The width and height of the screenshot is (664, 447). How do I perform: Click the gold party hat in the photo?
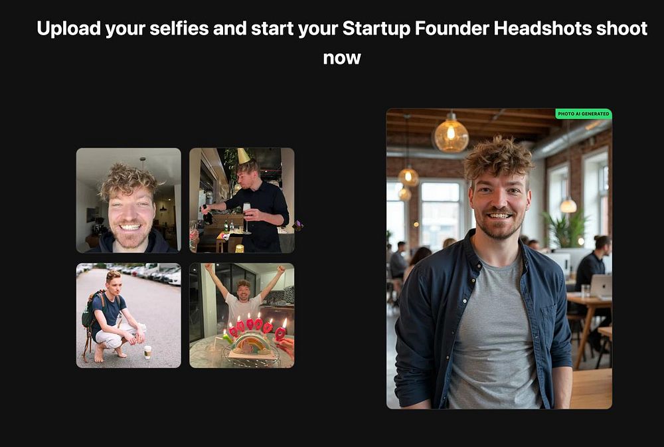242,156
